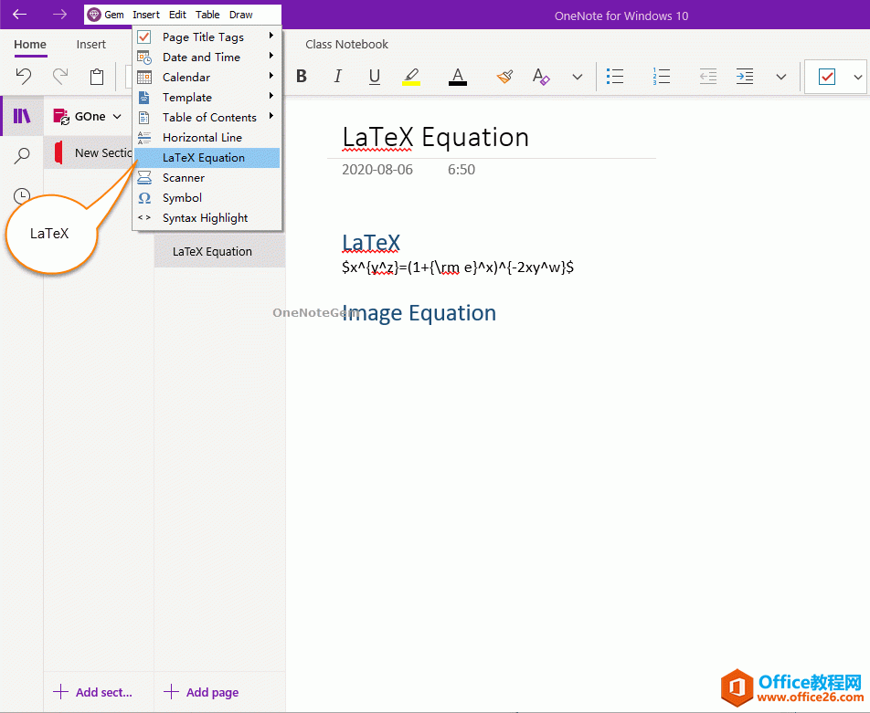The height and width of the screenshot is (713, 870).
Task: Undo the last action
Action: click(23, 77)
